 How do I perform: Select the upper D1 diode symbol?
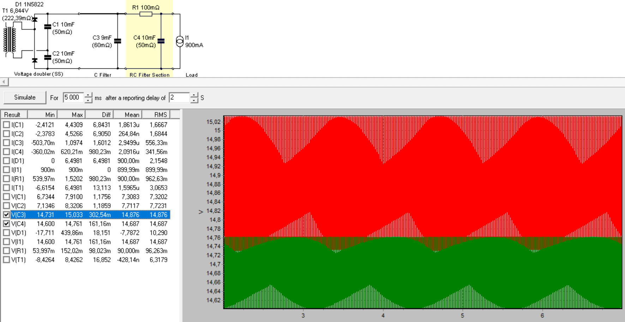(35, 19)
